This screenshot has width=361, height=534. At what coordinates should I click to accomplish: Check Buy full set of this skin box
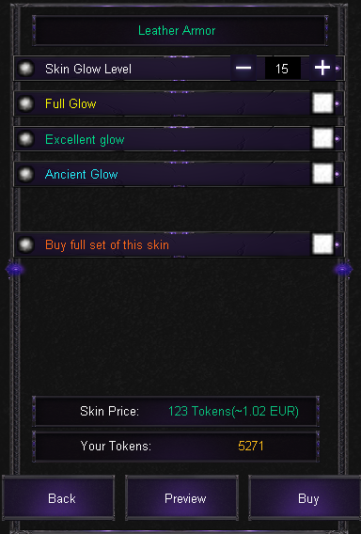322,244
